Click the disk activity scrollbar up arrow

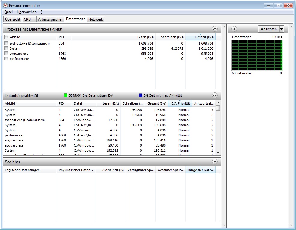(218, 103)
